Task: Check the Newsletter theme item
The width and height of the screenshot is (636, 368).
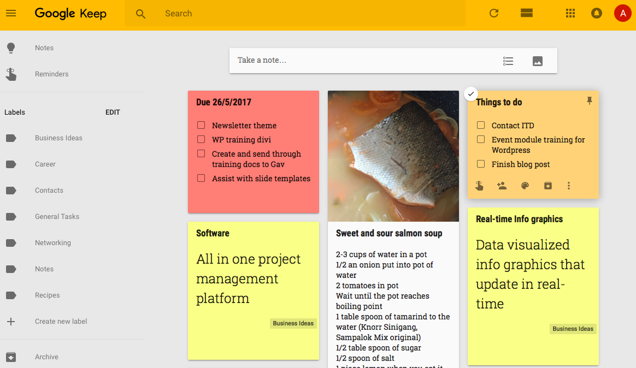Action: pyautogui.click(x=201, y=125)
